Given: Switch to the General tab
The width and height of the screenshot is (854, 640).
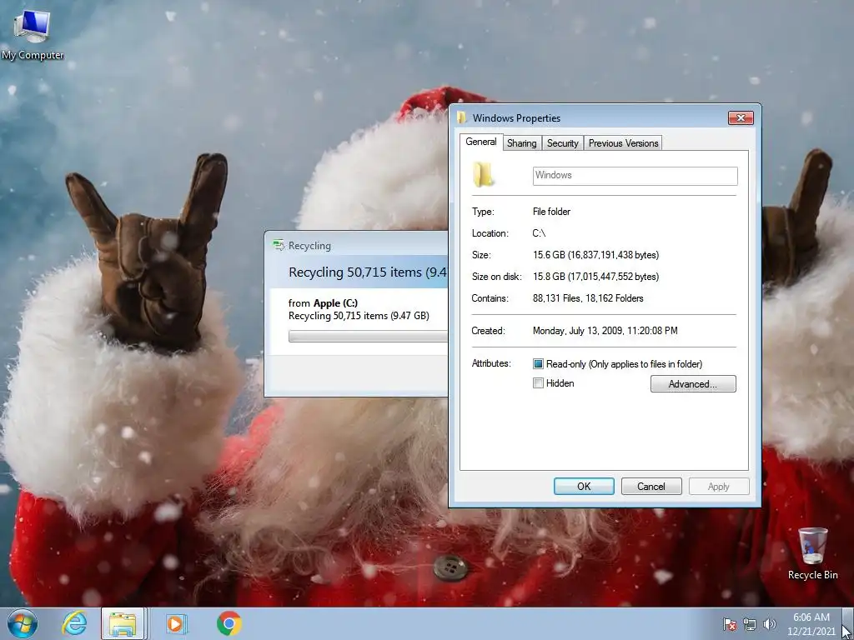Looking at the screenshot, I should [481, 142].
